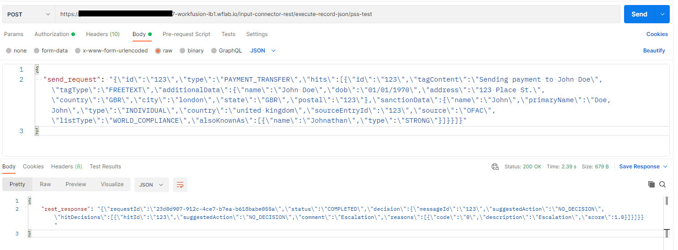Copy the response body to clipboard

[651, 184]
